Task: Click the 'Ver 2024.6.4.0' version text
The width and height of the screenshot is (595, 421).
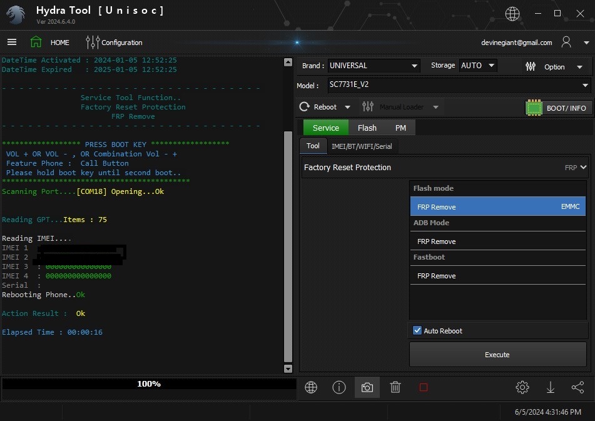Action: point(56,22)
